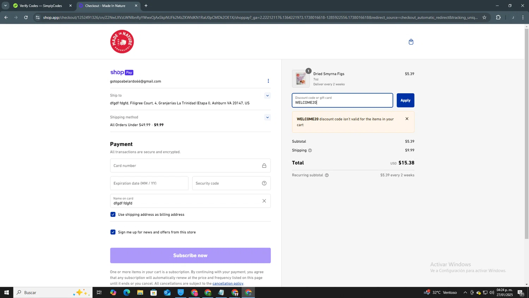Click the total amount $15.38
Viewport: 529px width, 298px height.
point(406,163)
